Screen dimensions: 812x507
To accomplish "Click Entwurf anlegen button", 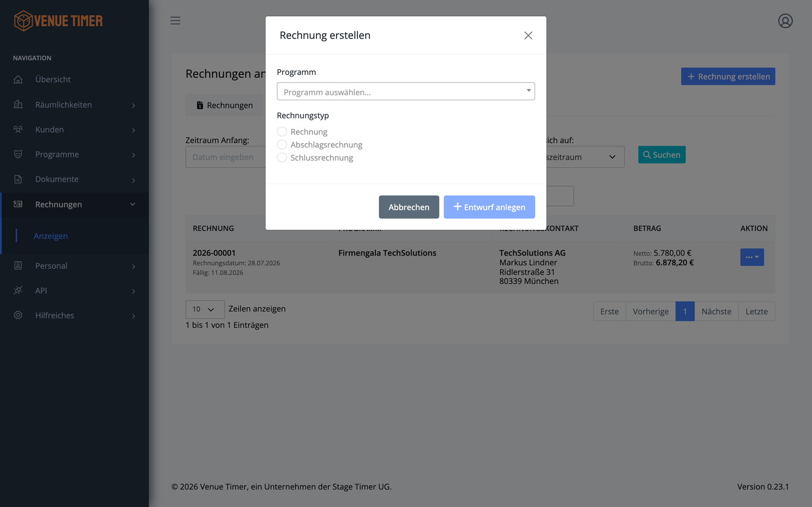I will click(x=489, y=207).
